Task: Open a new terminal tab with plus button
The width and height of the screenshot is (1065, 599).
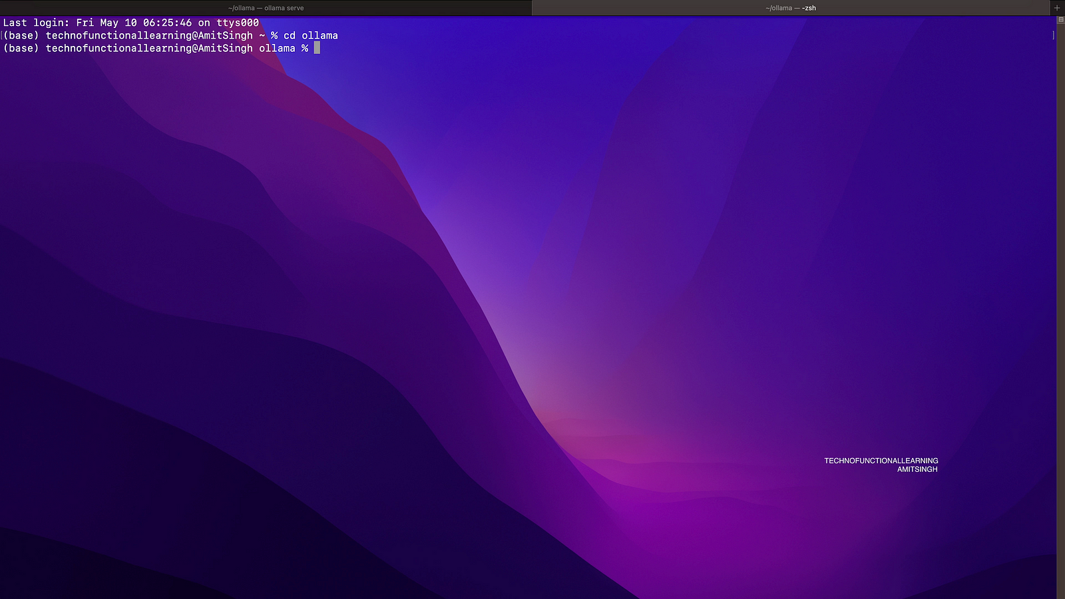Action: (x=1057, y=8)
